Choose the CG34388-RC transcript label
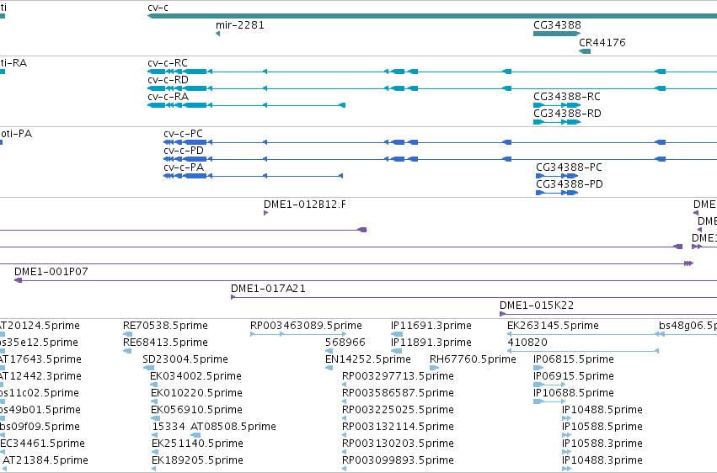The width and height of the screenshot is (717, 473). (x=567, y=96)
